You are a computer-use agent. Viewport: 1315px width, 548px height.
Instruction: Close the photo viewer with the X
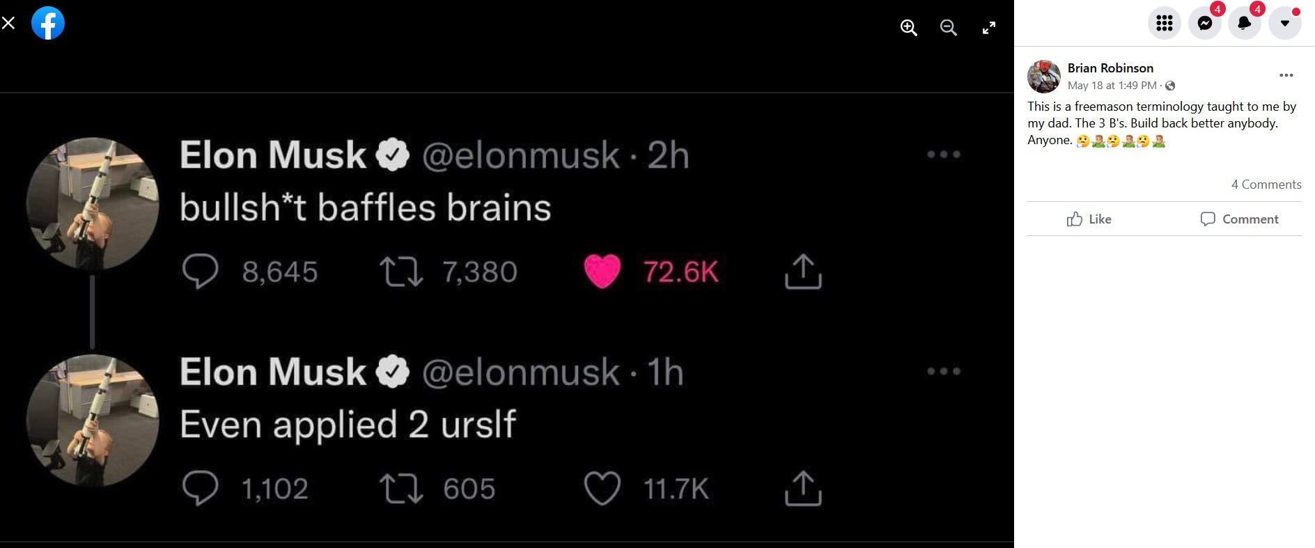pos(8,23)
